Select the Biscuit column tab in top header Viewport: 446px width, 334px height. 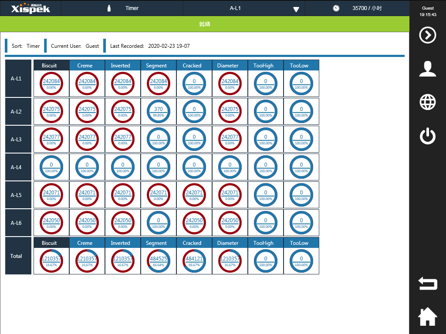click(51, 65)
